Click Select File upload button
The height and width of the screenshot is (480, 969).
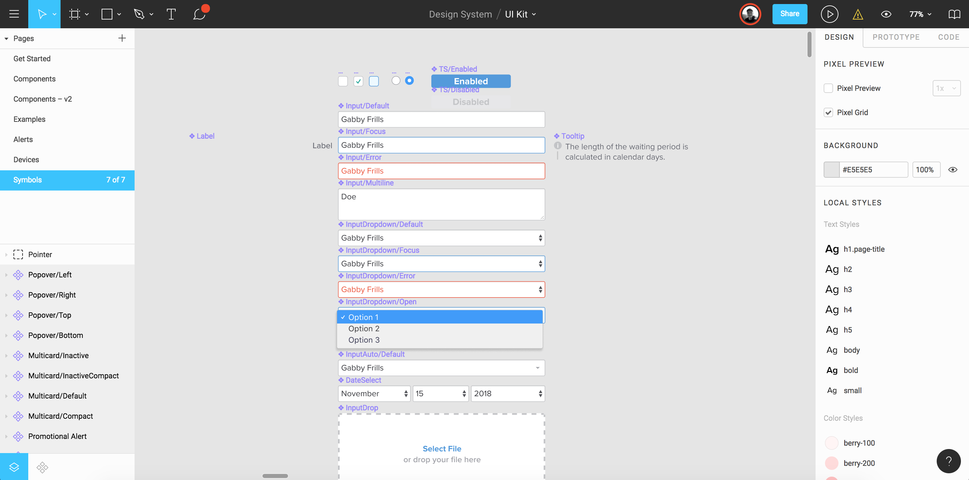441,448
